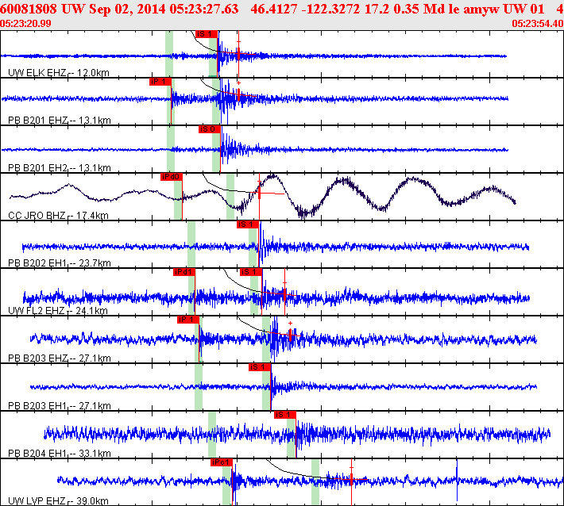
Task: Click the iPd0 pick flag on CC JRO BHZ trace
Action: [172, 177]
